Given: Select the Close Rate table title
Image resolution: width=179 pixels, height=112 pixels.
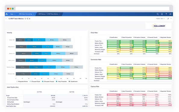Looking at the screenshot, I should 94,33.
